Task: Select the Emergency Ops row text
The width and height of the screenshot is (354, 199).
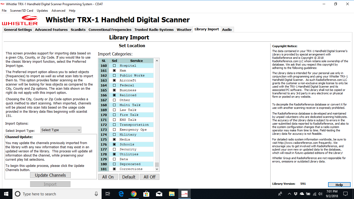Action: point(133,130)
